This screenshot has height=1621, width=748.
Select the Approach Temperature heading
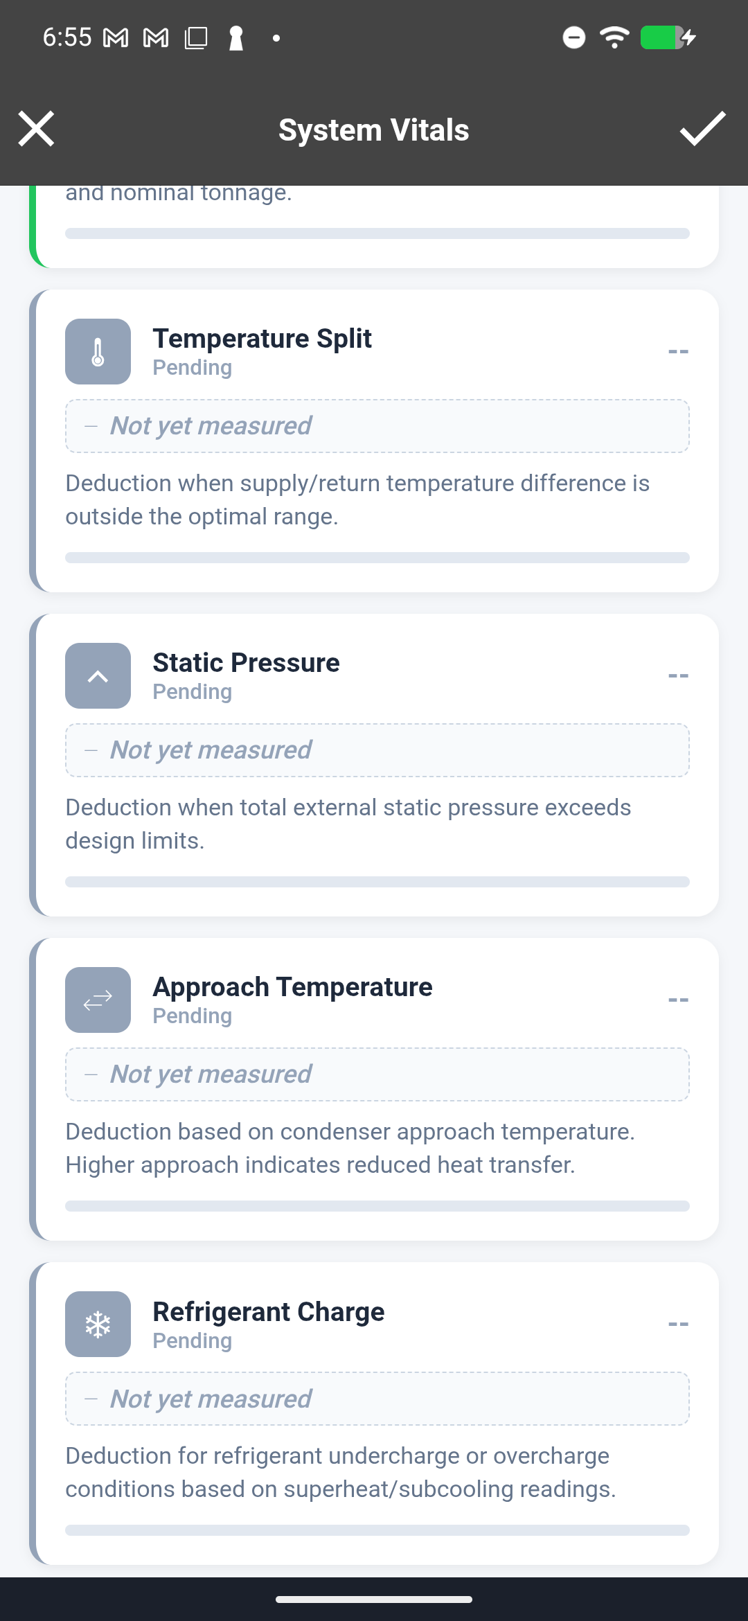pos(292,987)
